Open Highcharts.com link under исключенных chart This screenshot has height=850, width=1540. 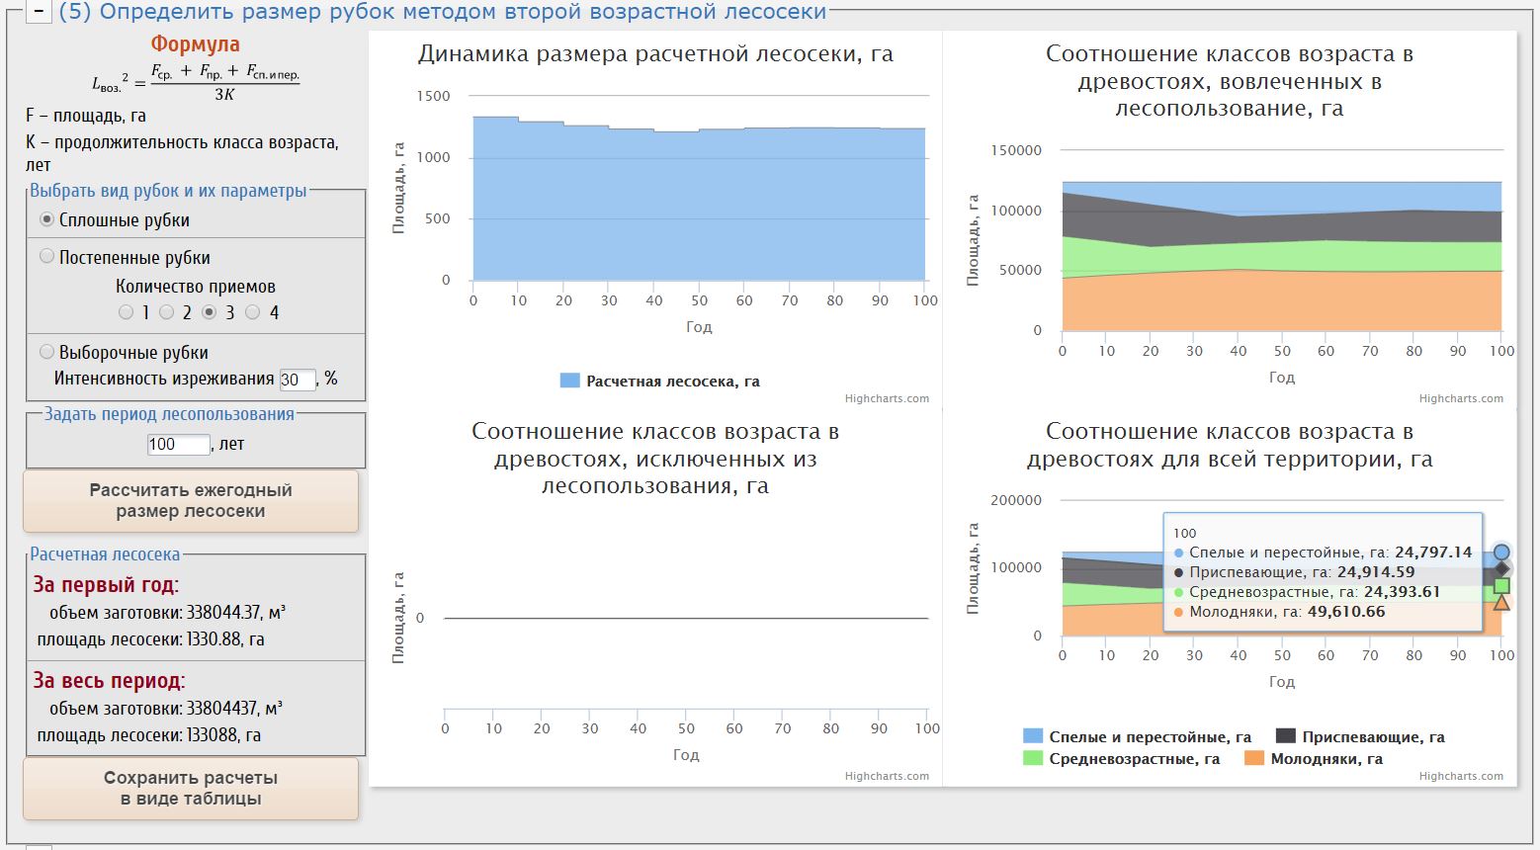(887, 777)
